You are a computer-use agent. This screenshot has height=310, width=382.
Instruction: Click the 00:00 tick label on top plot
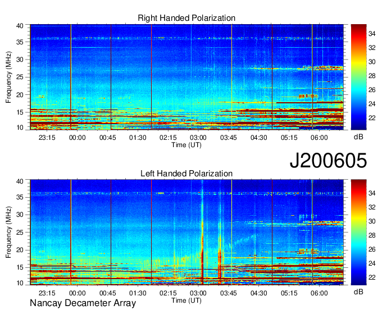click(x=77, y=138)
